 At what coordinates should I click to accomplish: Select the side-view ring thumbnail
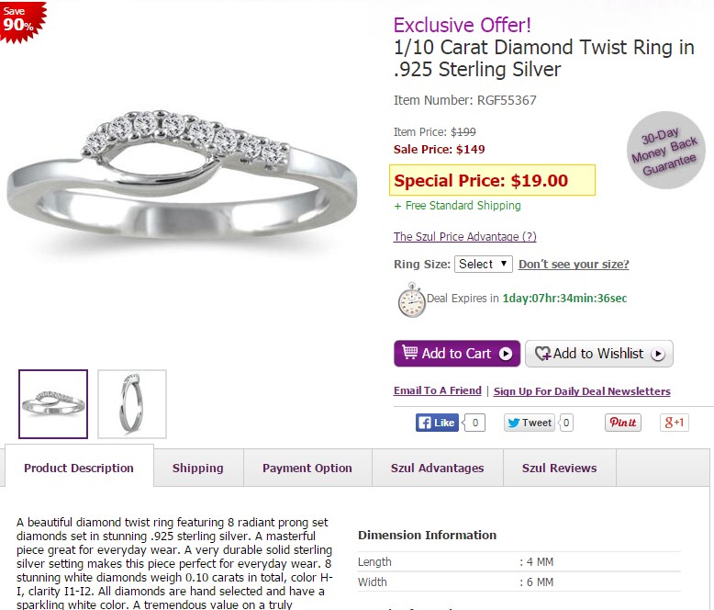pos(132,404)
